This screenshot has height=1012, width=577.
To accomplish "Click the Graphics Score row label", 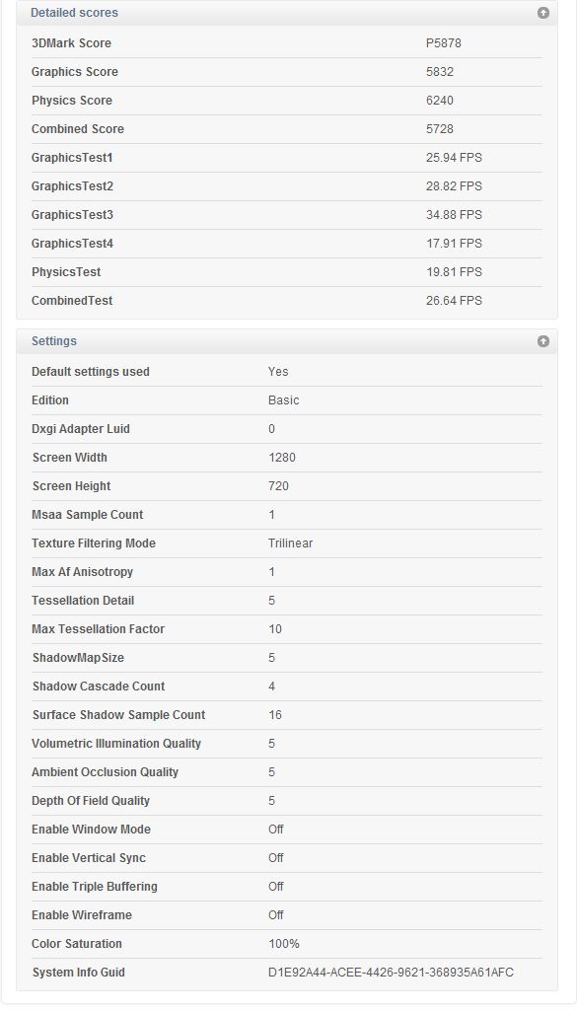I will [x=75, y=72].
